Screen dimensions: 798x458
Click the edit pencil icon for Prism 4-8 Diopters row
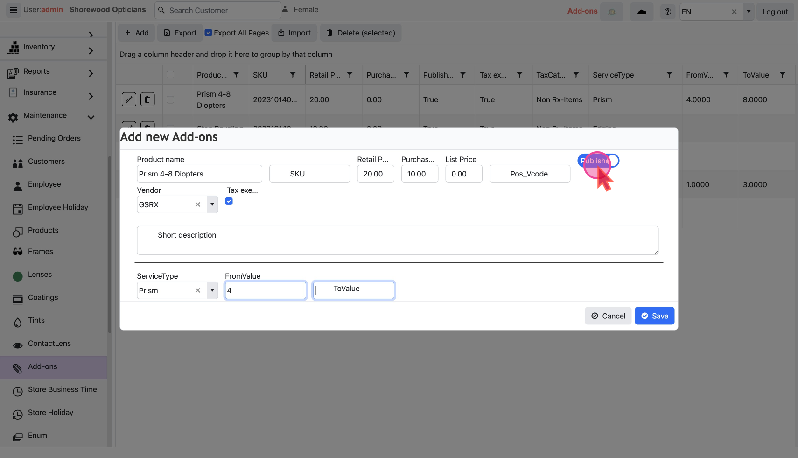tap(129, 99)
